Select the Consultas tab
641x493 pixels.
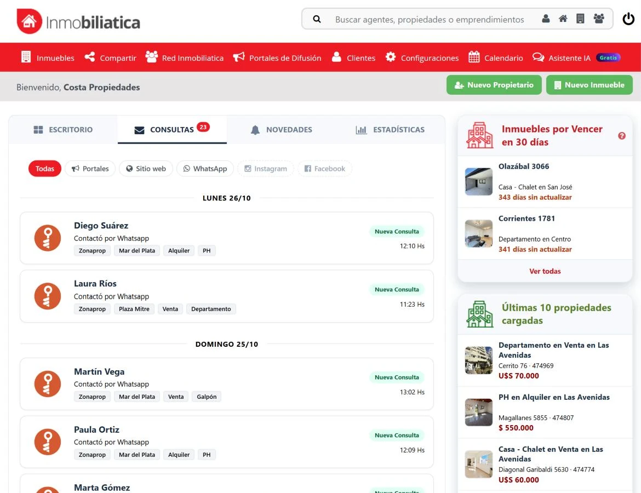[x=172, y=130]
